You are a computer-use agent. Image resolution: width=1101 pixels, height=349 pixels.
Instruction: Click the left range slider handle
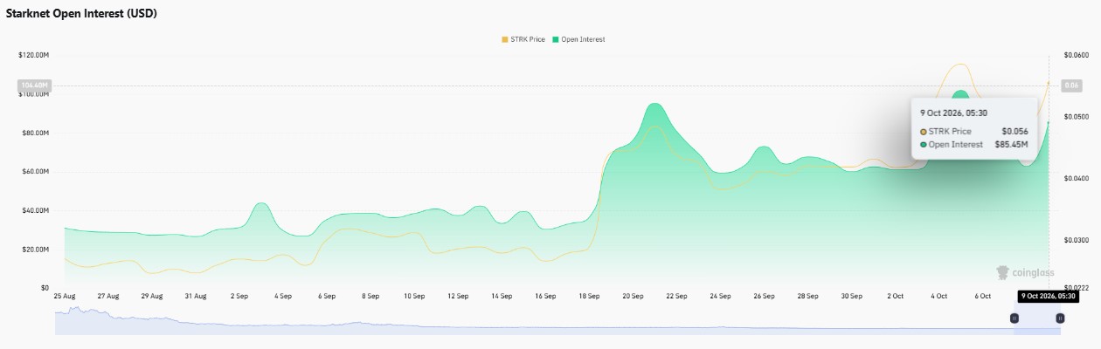click(1014, 318)
